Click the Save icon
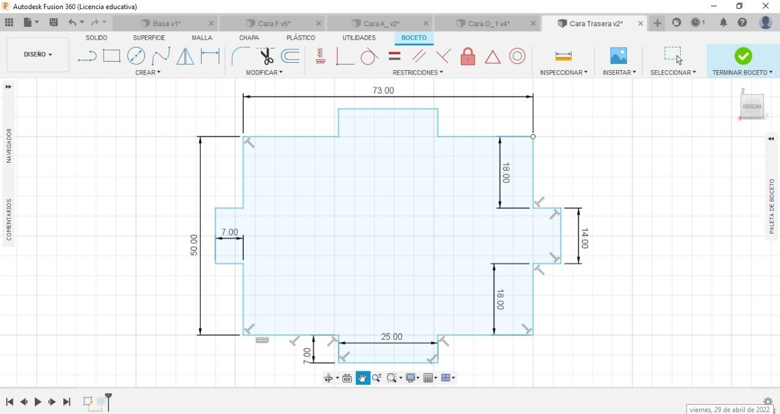This screenshot has height=414, width=780. 54,23
